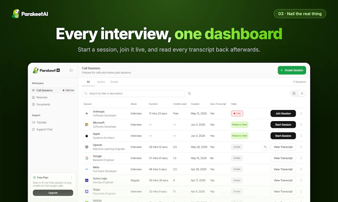
Task: Select the Active sessions tab
Action: tap(101, 82)
